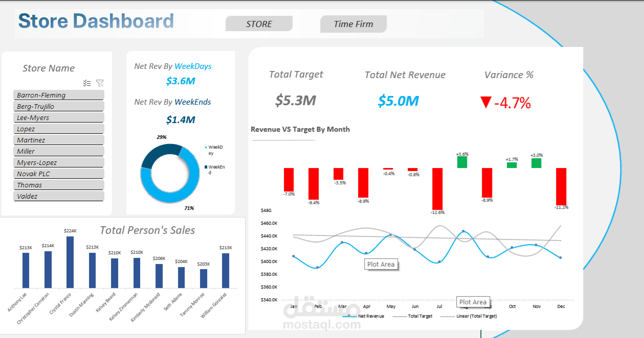Viewport: 644px width, 338px height.
Task: Select the -12.6% July variance bar
Action: tap(437, 188)
